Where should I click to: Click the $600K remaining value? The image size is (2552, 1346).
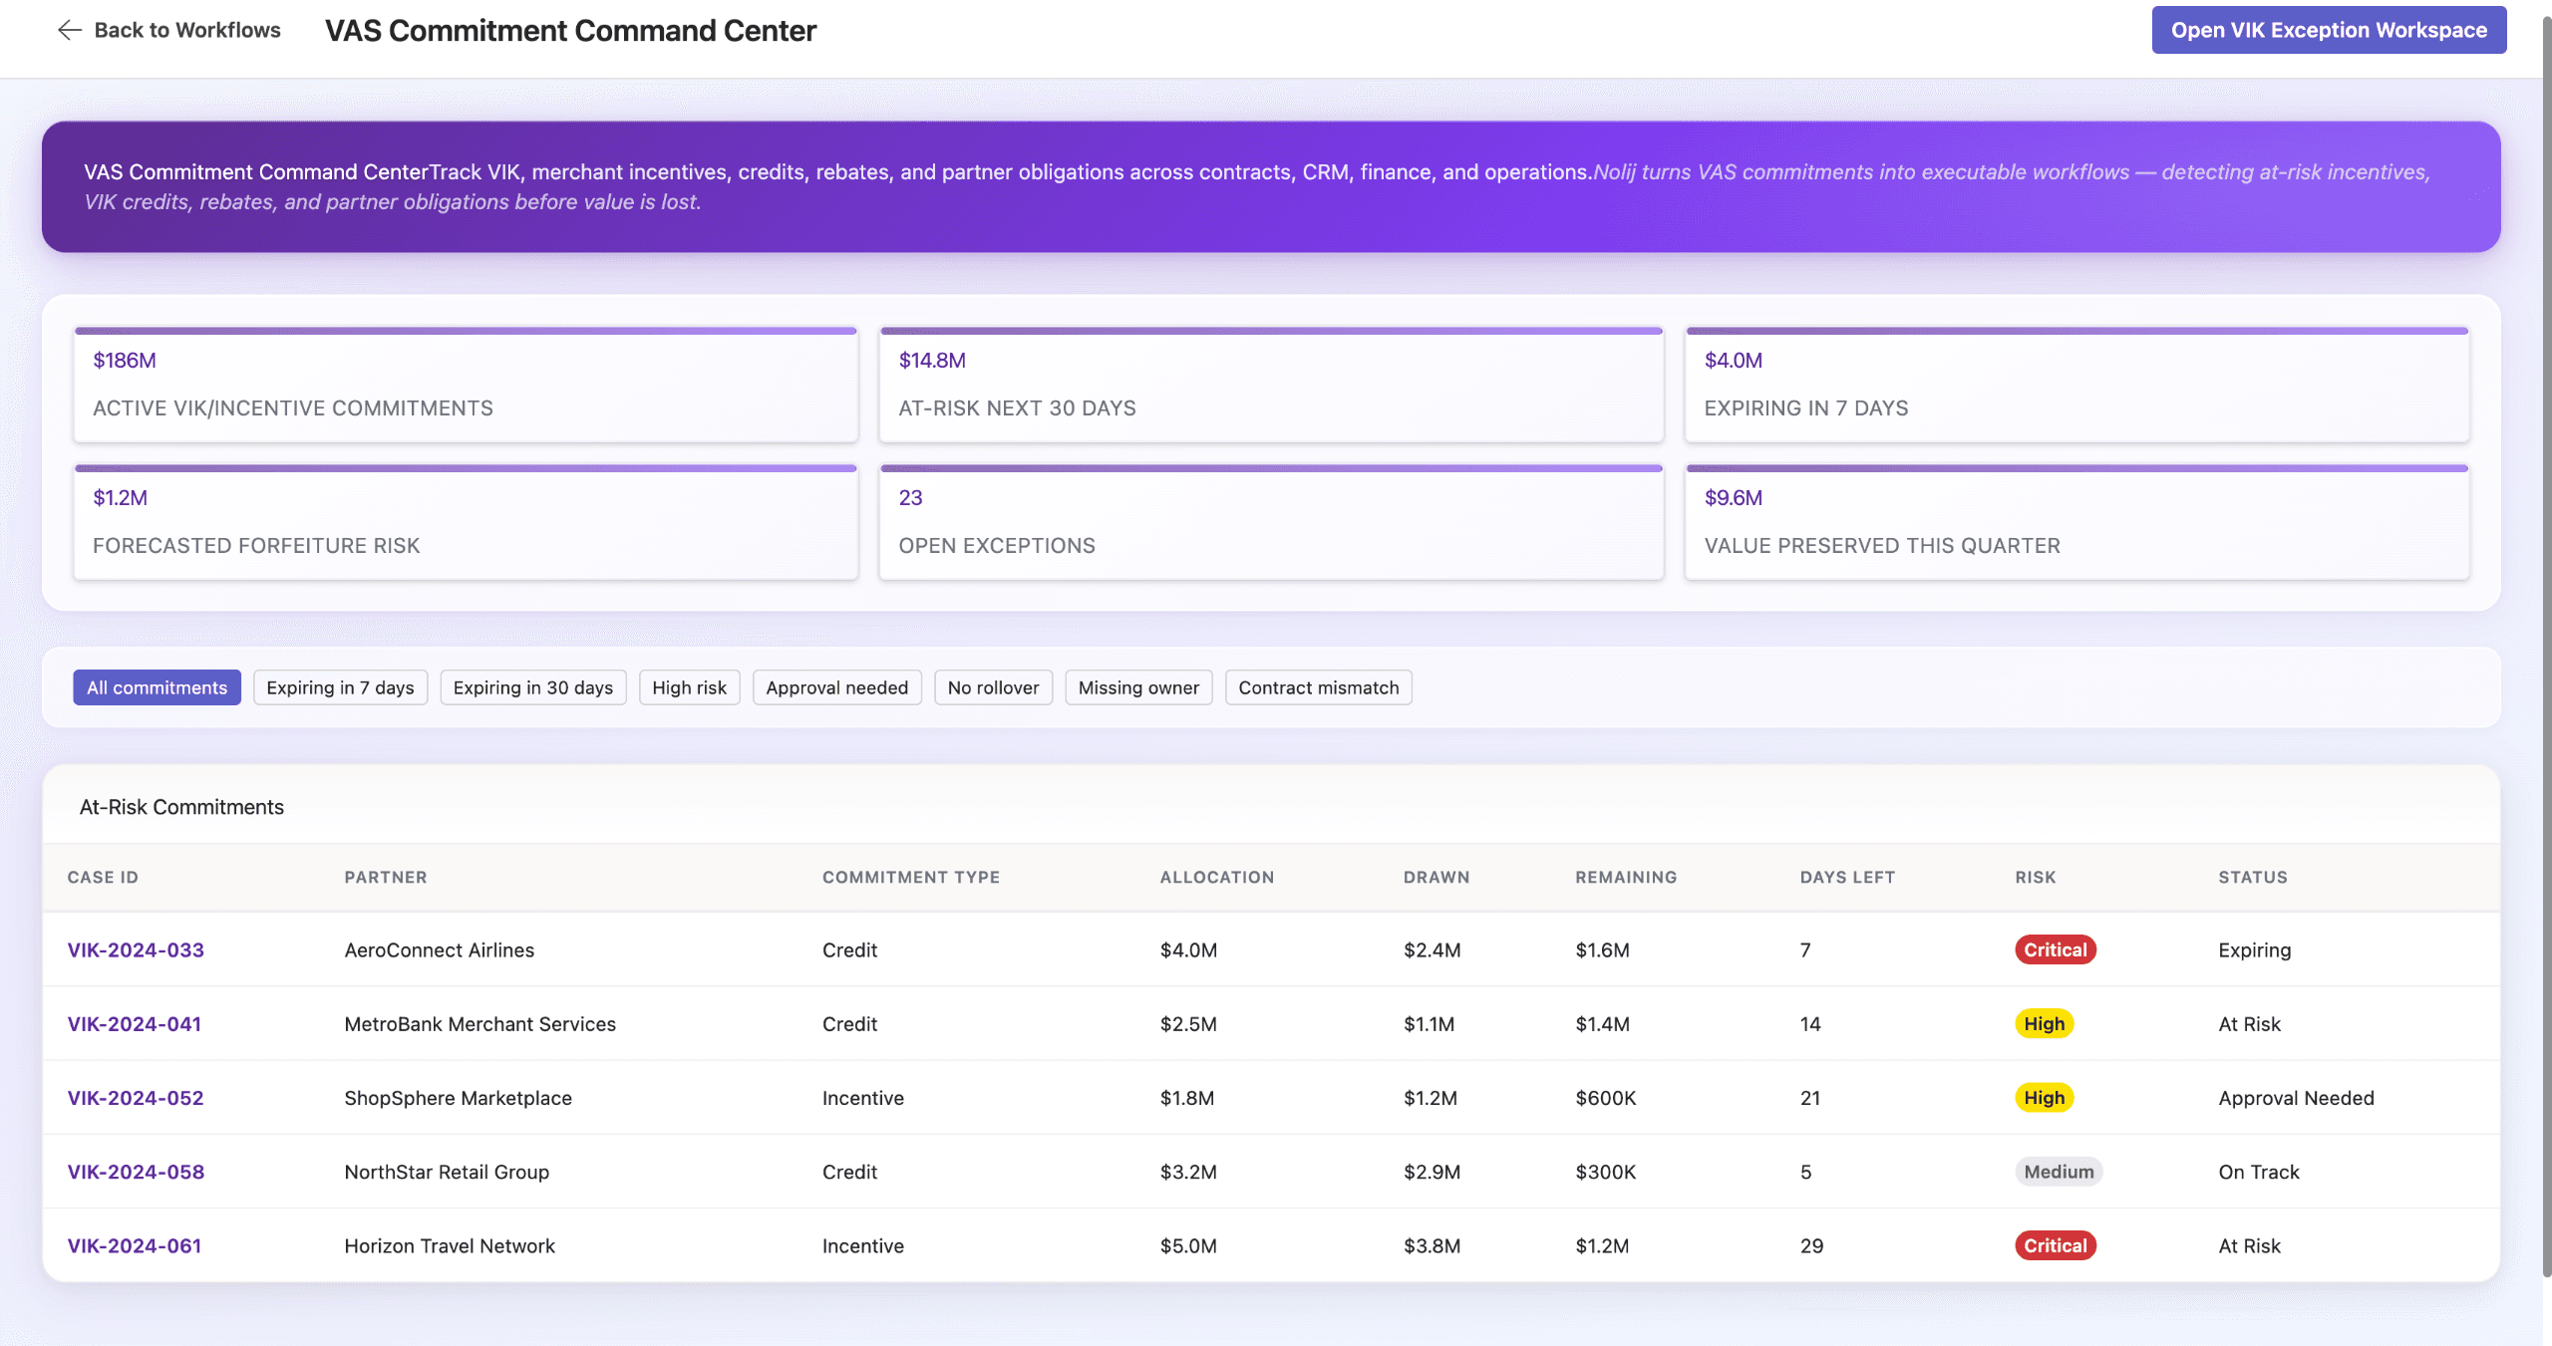[1606, 1098]
